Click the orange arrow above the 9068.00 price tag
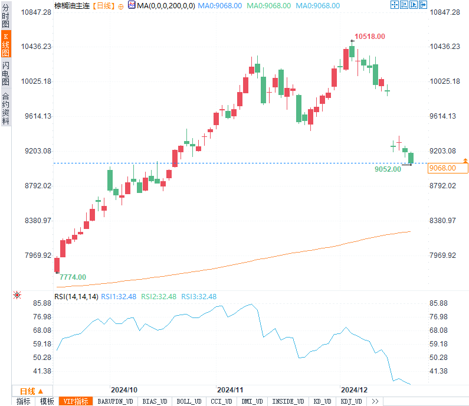 click(x=465, y=161)
